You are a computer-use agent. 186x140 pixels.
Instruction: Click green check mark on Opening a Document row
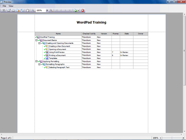pos(45,49)
